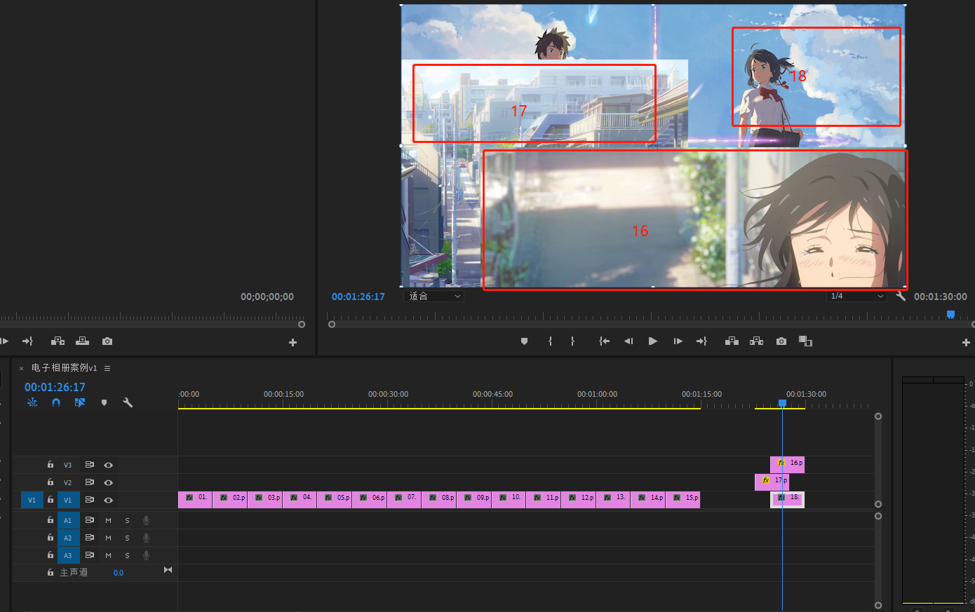Toggle track targeting for V2
Screen dimensions: 975x612
coord(68,482)
